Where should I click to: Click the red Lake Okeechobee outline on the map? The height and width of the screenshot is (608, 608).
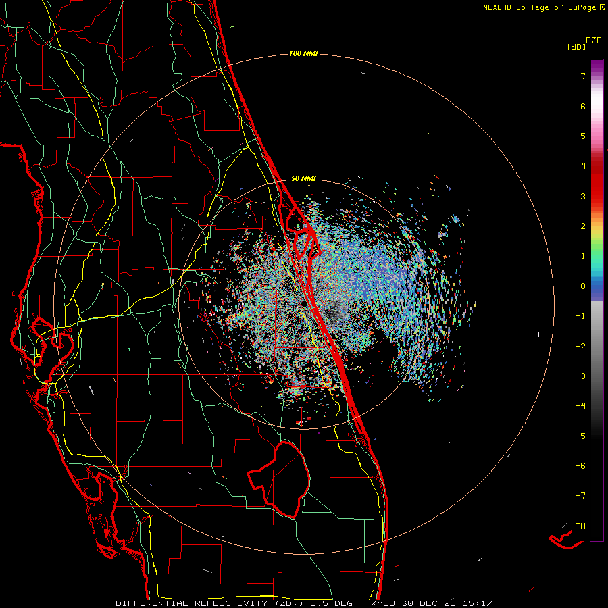click(280, 479)
